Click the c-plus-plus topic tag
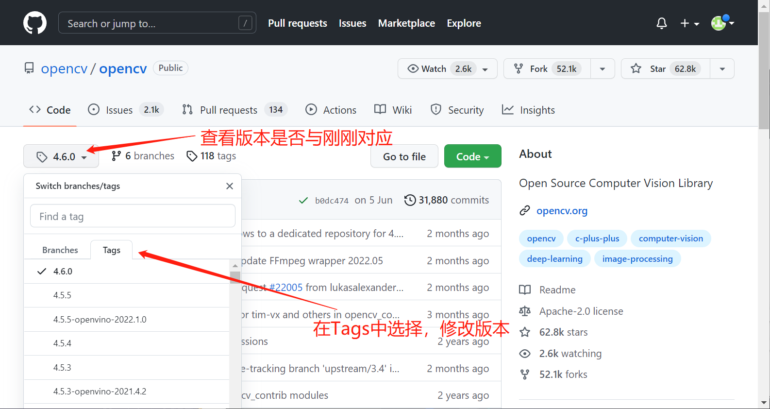 tap(597, 239)
